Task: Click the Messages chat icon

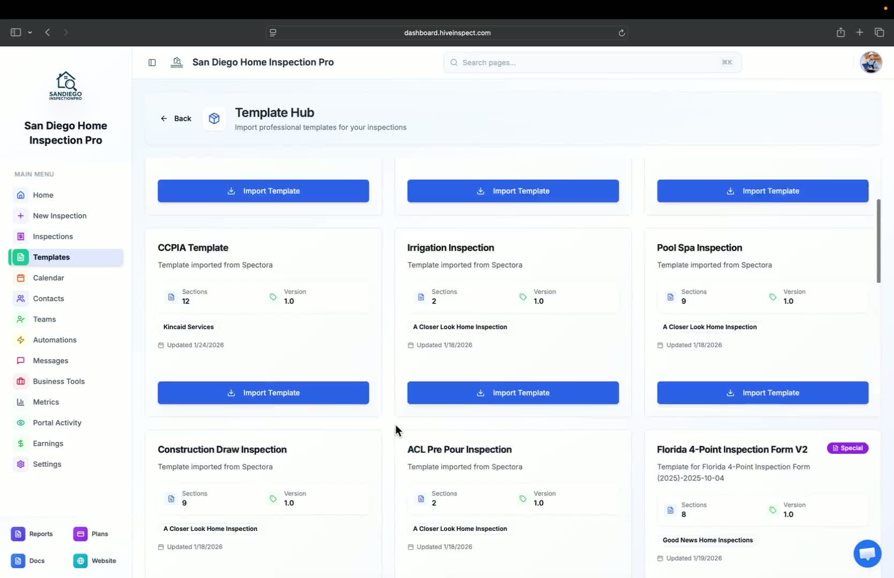Action: (x=20, y=361)
